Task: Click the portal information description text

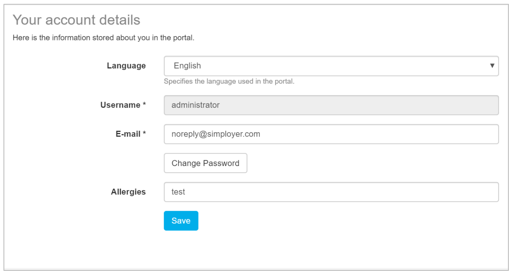Action: coord(103,38)
